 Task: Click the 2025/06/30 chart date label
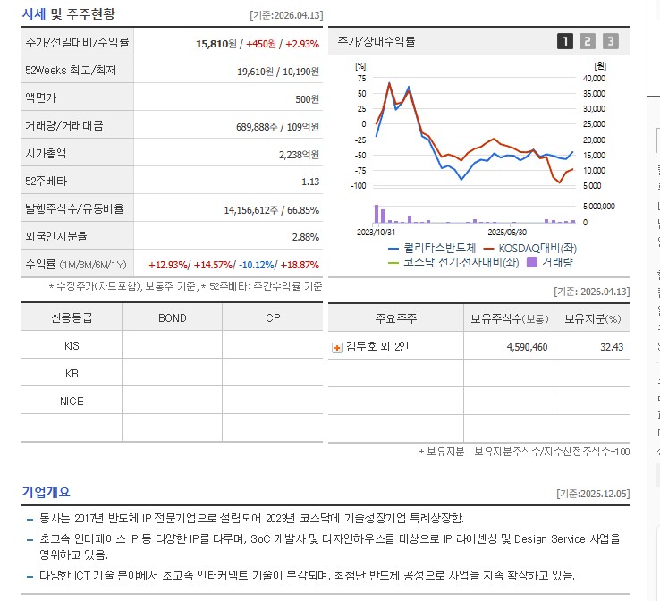click(507, 233)
